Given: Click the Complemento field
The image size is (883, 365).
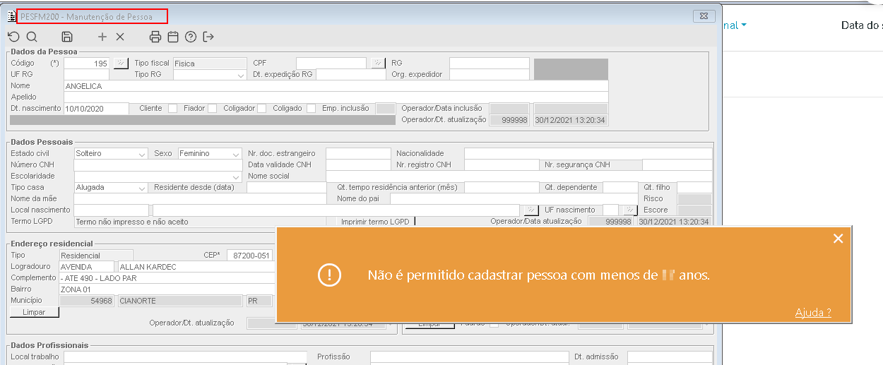Looking at the screenshot, I should [x=167, y=278].
